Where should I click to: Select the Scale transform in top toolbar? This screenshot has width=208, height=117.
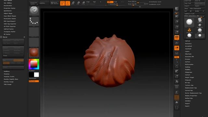pyautogui.click(x=78, y=3)
